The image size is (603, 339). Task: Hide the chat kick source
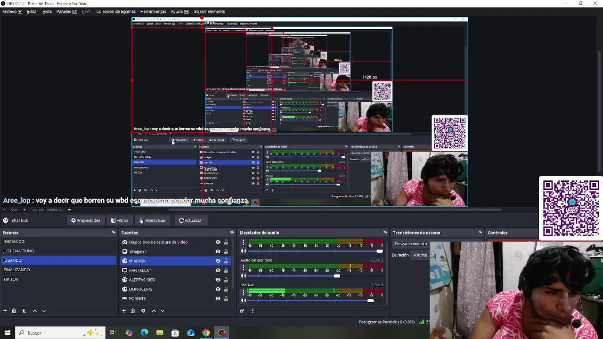point(218,261)
